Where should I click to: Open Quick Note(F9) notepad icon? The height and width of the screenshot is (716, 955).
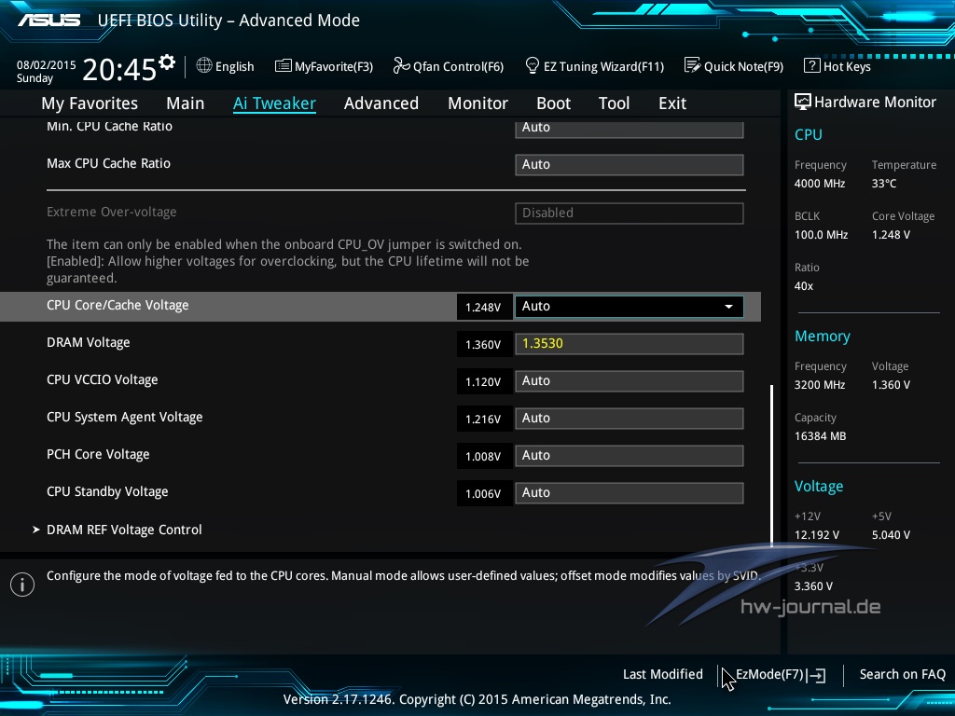coord(692,66)
